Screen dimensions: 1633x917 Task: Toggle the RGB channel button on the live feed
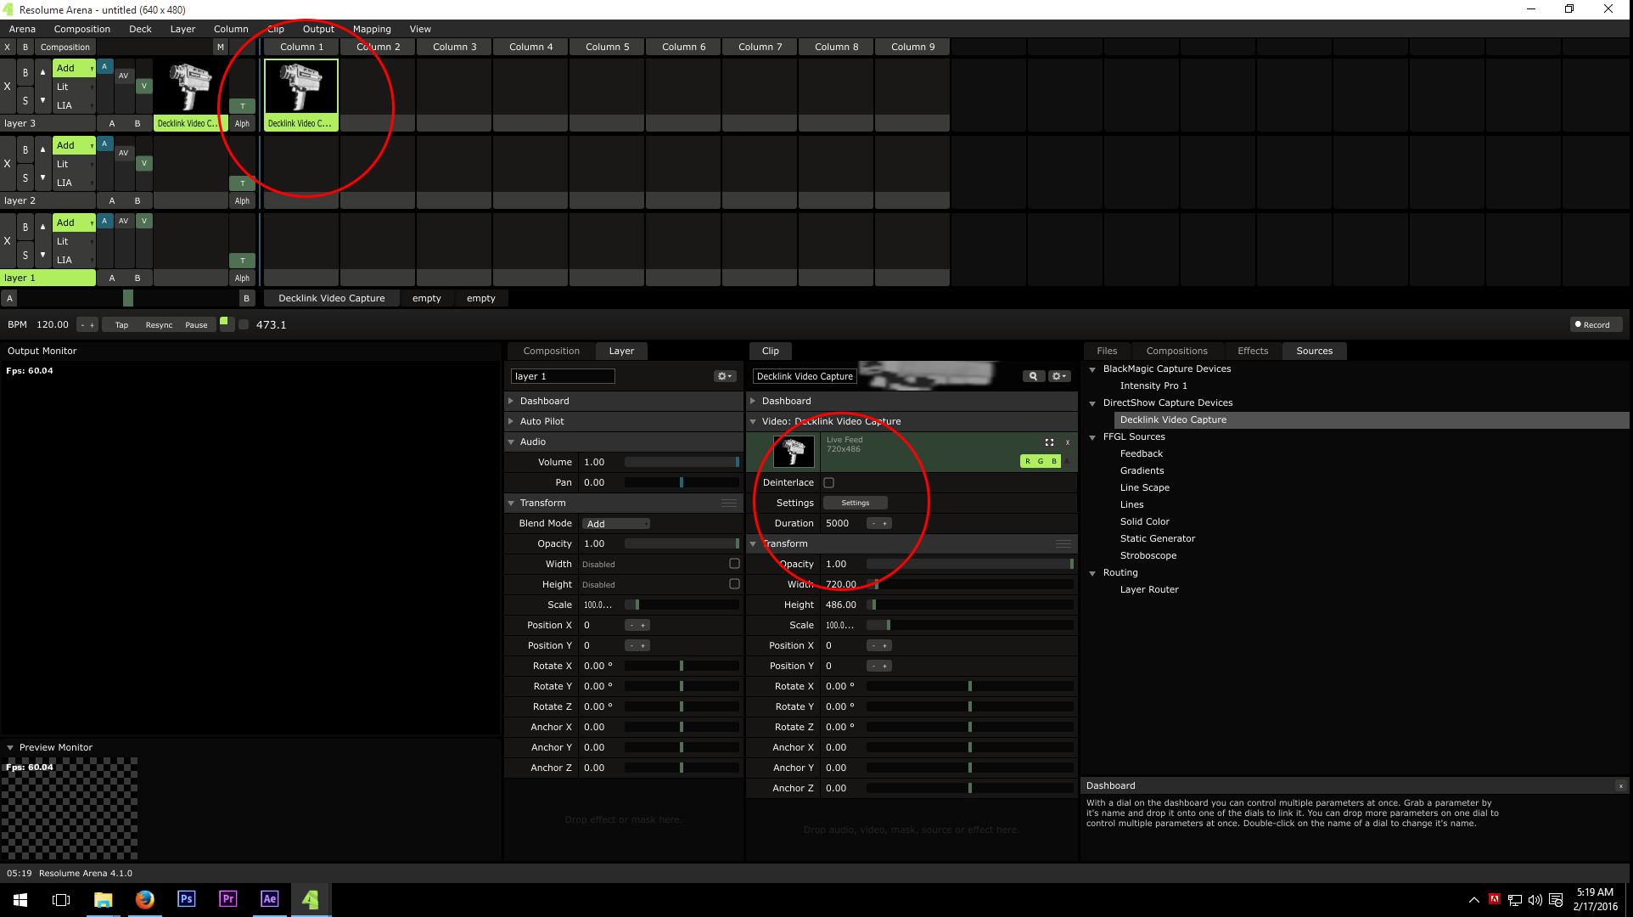[1041, 461]
